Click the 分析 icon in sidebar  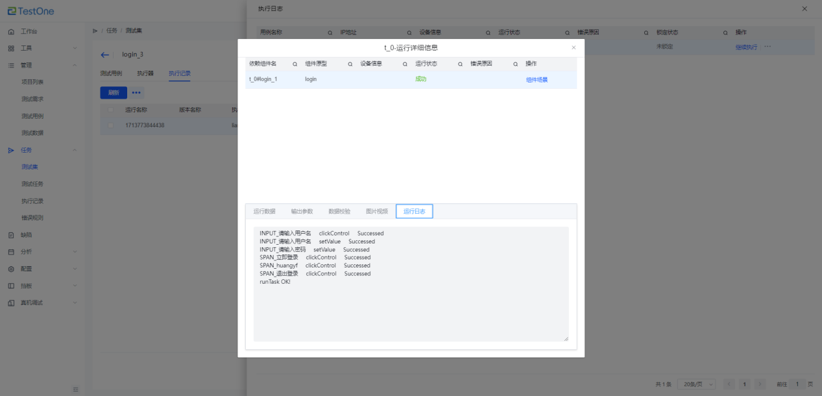11,252
